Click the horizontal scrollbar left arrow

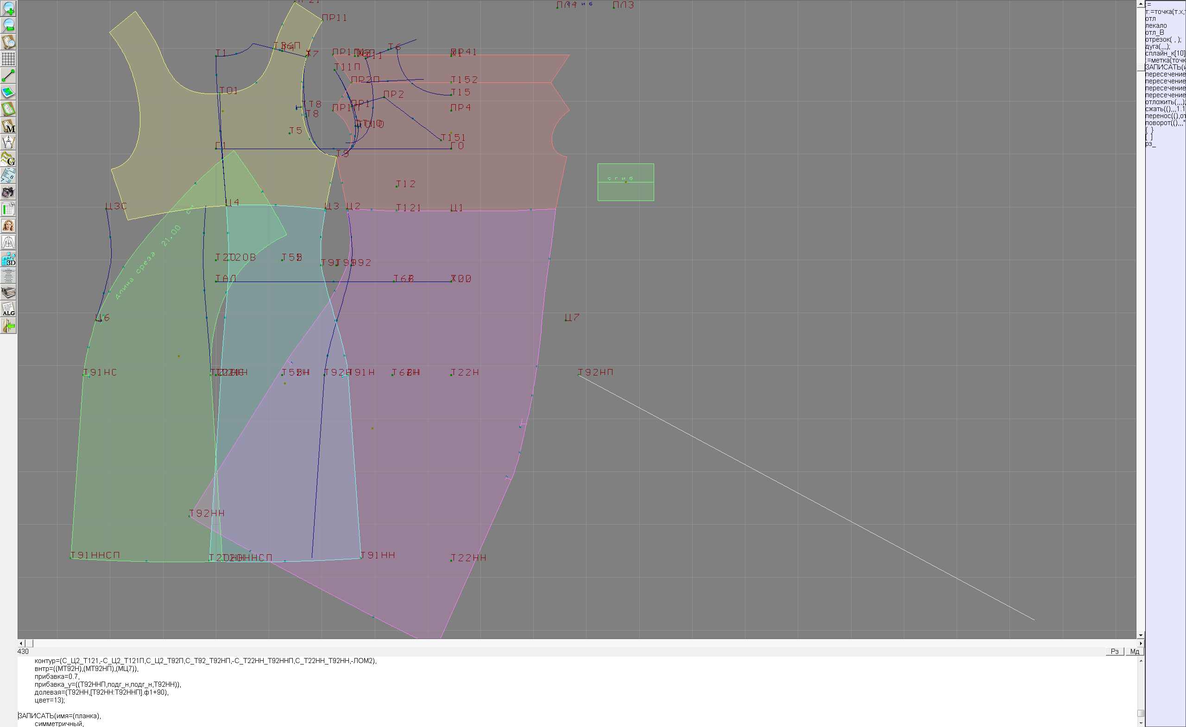pos(21,643)
